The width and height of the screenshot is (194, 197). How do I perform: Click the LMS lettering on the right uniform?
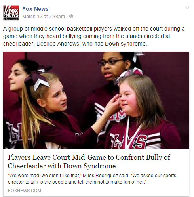129,141
